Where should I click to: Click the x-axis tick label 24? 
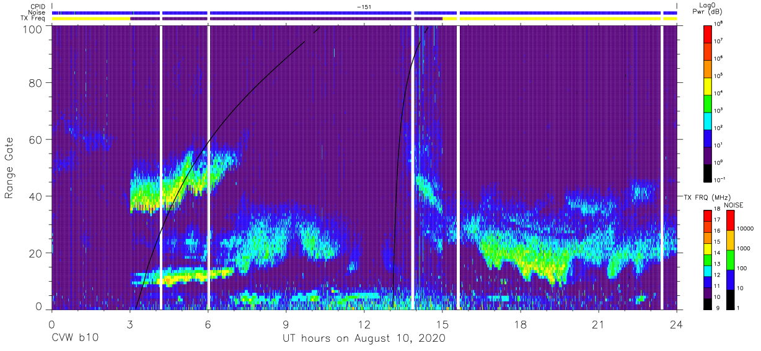[677, 324]
